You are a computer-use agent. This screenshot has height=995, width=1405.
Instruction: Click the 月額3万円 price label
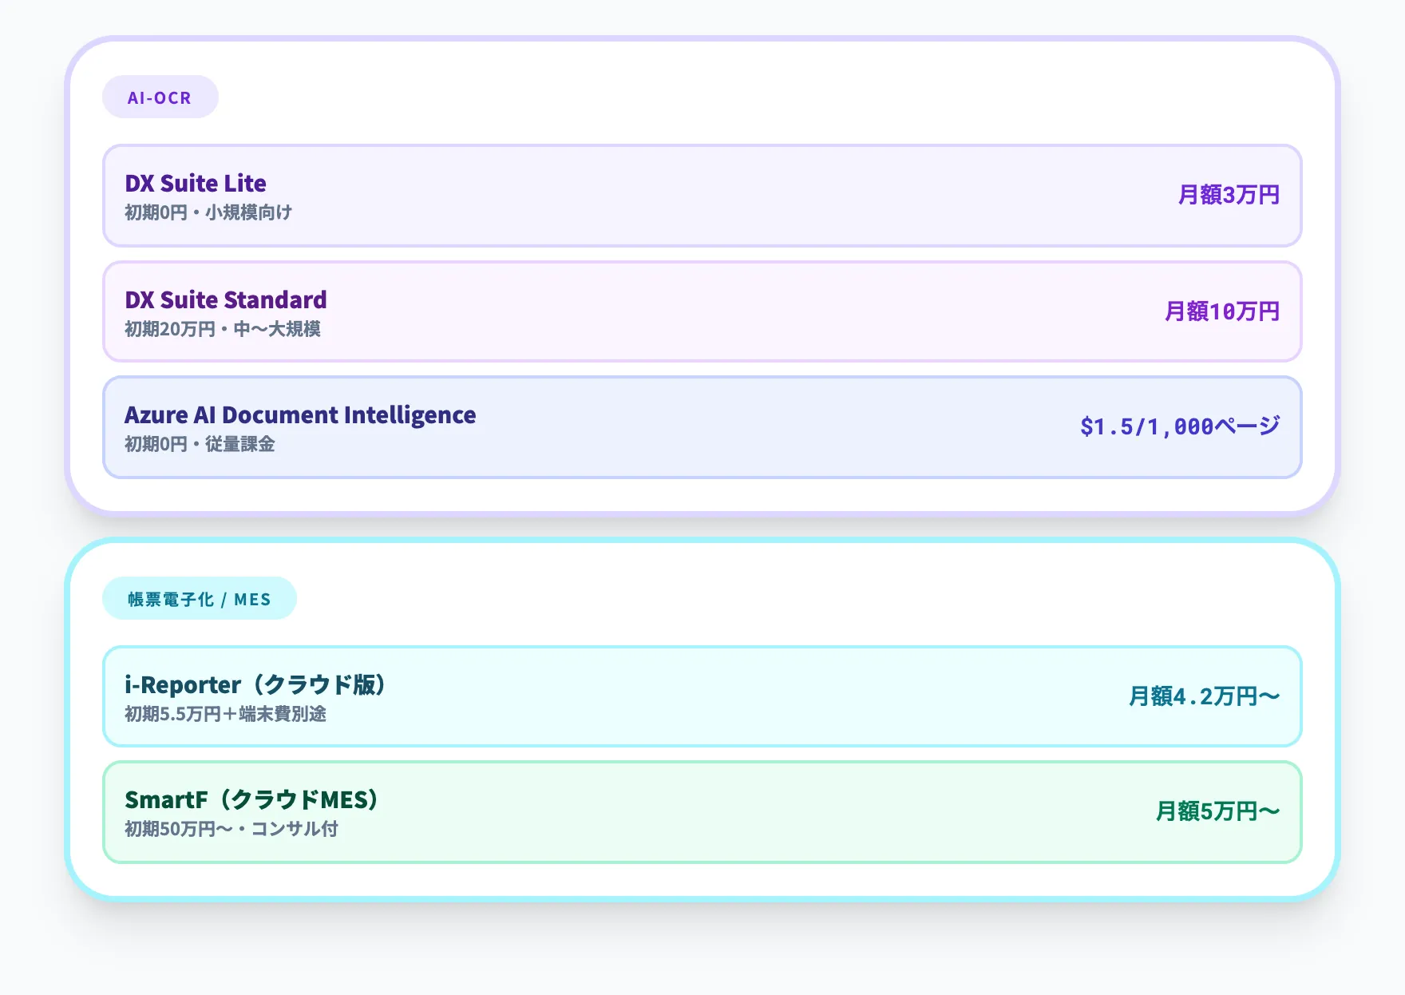pyautogui.click(x=1228, y=195)
